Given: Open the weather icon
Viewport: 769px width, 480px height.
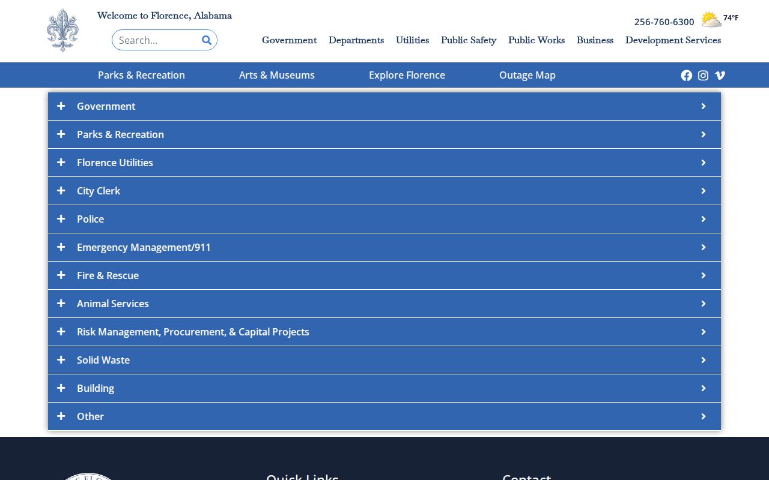Looking at the screenshot, I should [x=711, y=20].
